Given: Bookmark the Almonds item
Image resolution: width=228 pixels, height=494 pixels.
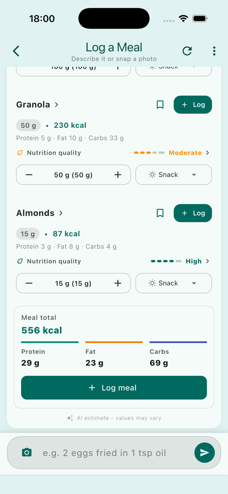Looking at the screenshot, I should point(160,213).
